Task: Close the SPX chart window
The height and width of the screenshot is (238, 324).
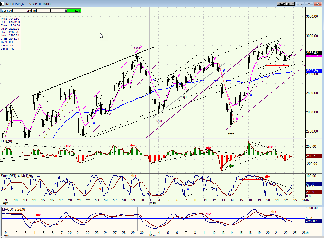Action: click(318, 4)
